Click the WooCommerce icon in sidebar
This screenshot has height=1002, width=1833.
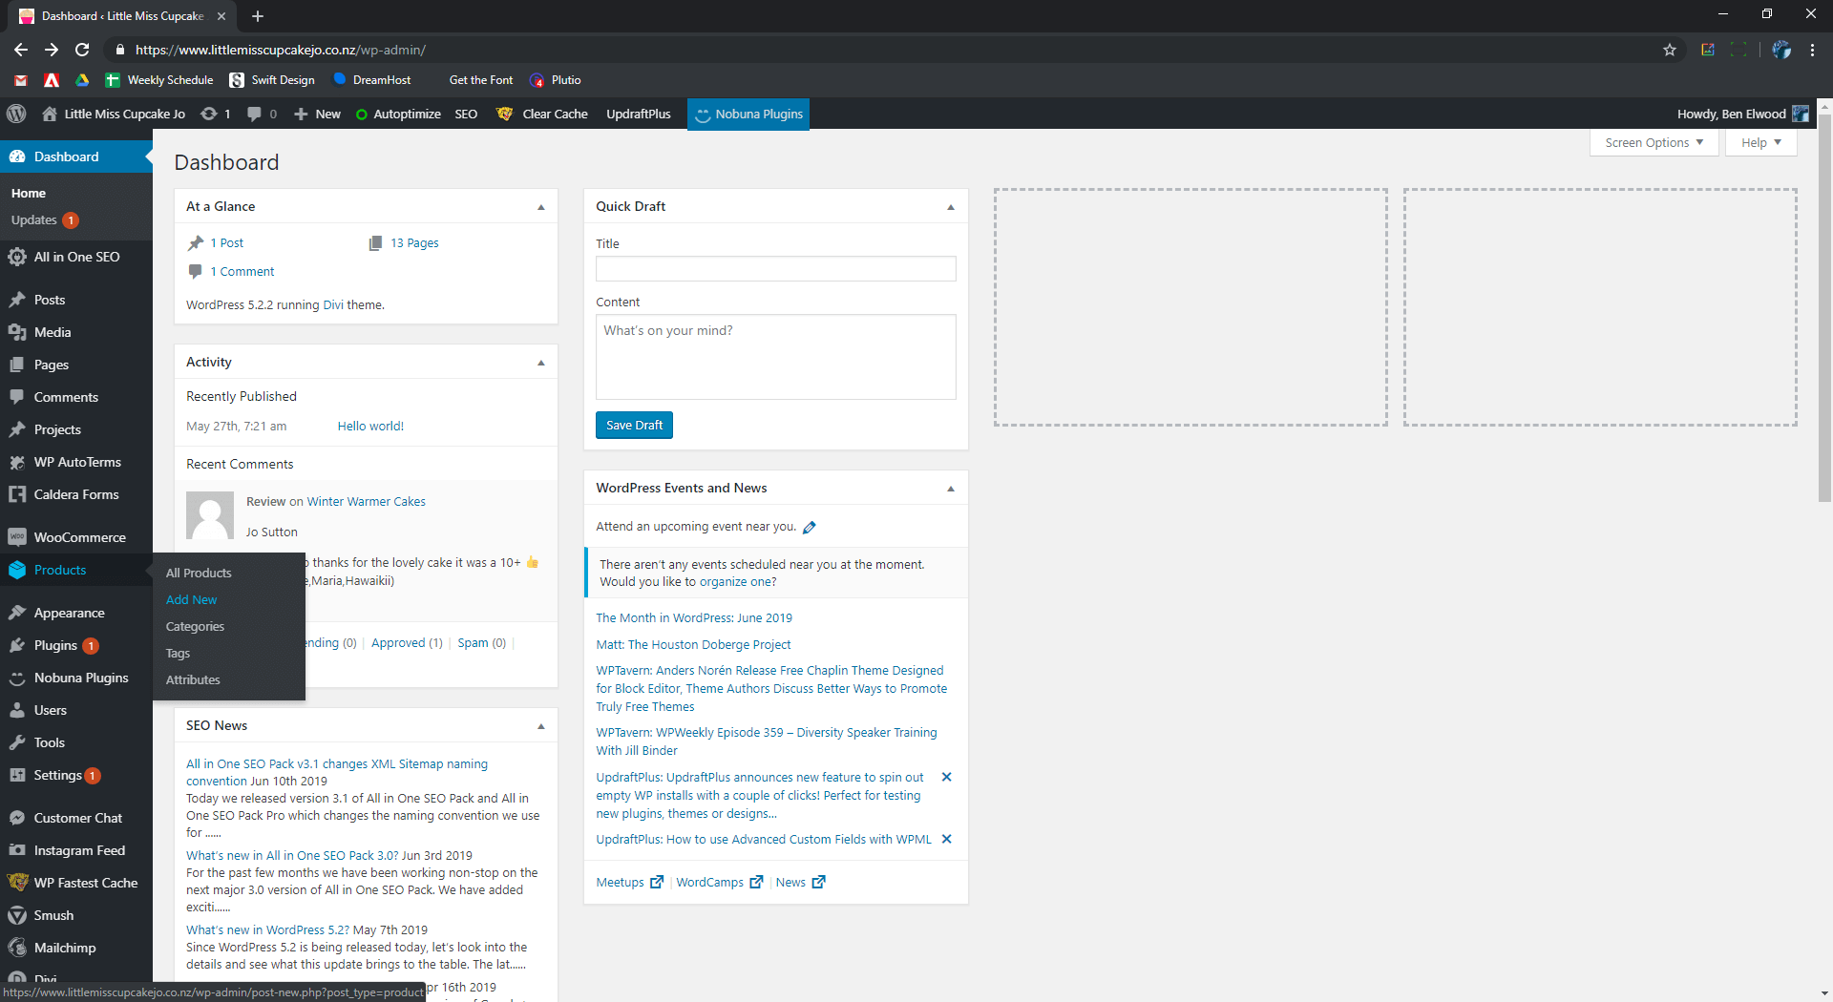(x=17, y=537)
